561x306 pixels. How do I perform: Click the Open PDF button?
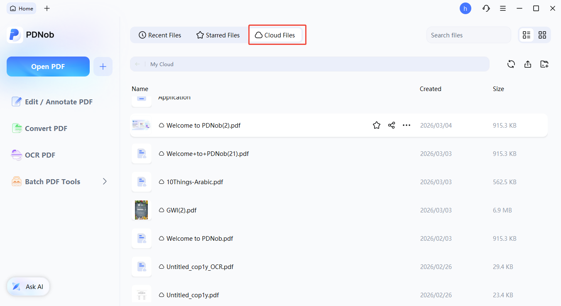[x=48, y=66]
